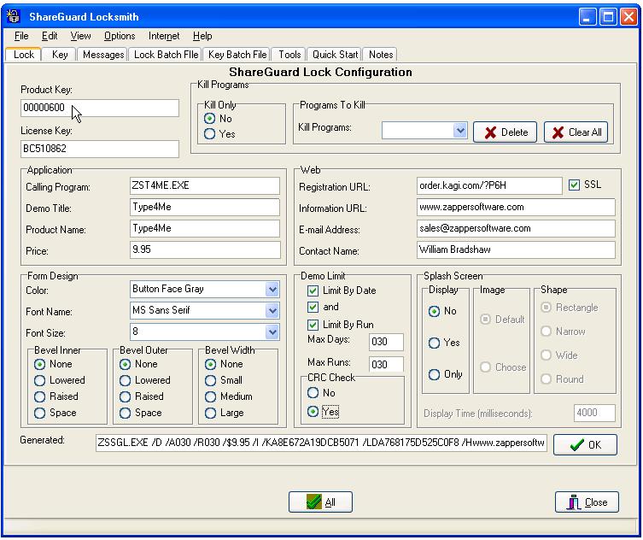
Task: Click the Demo Title field
Action: pos(205,208)
